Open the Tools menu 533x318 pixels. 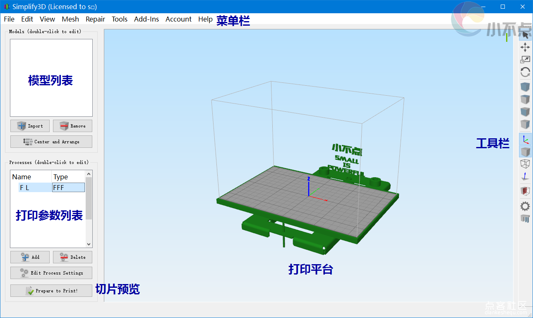tap(120, 19)
